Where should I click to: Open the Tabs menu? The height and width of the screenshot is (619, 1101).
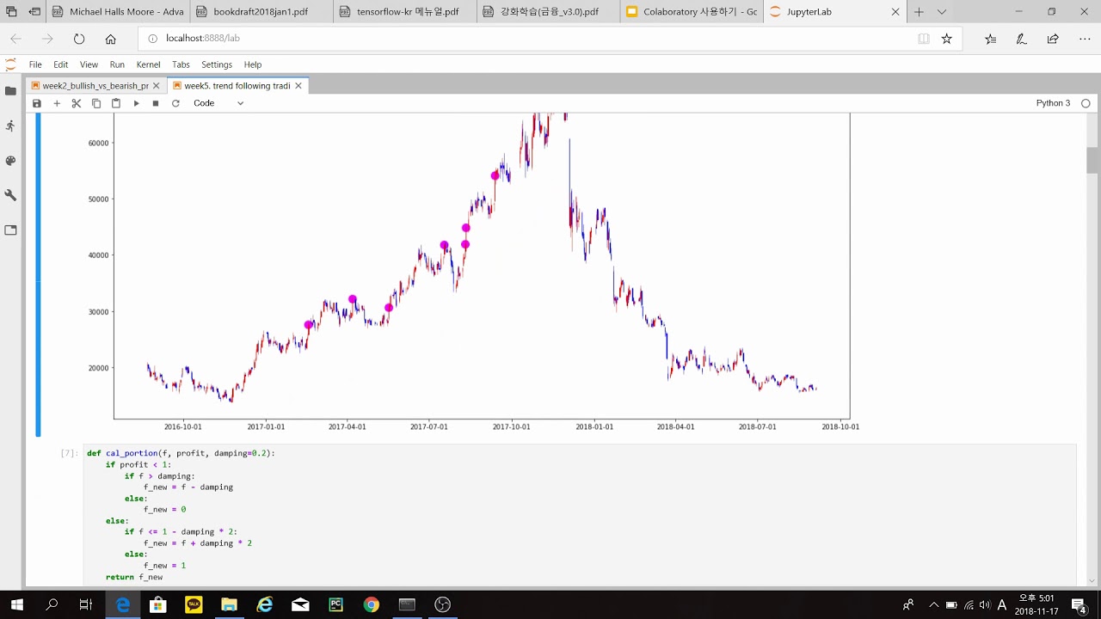(181, 64)
